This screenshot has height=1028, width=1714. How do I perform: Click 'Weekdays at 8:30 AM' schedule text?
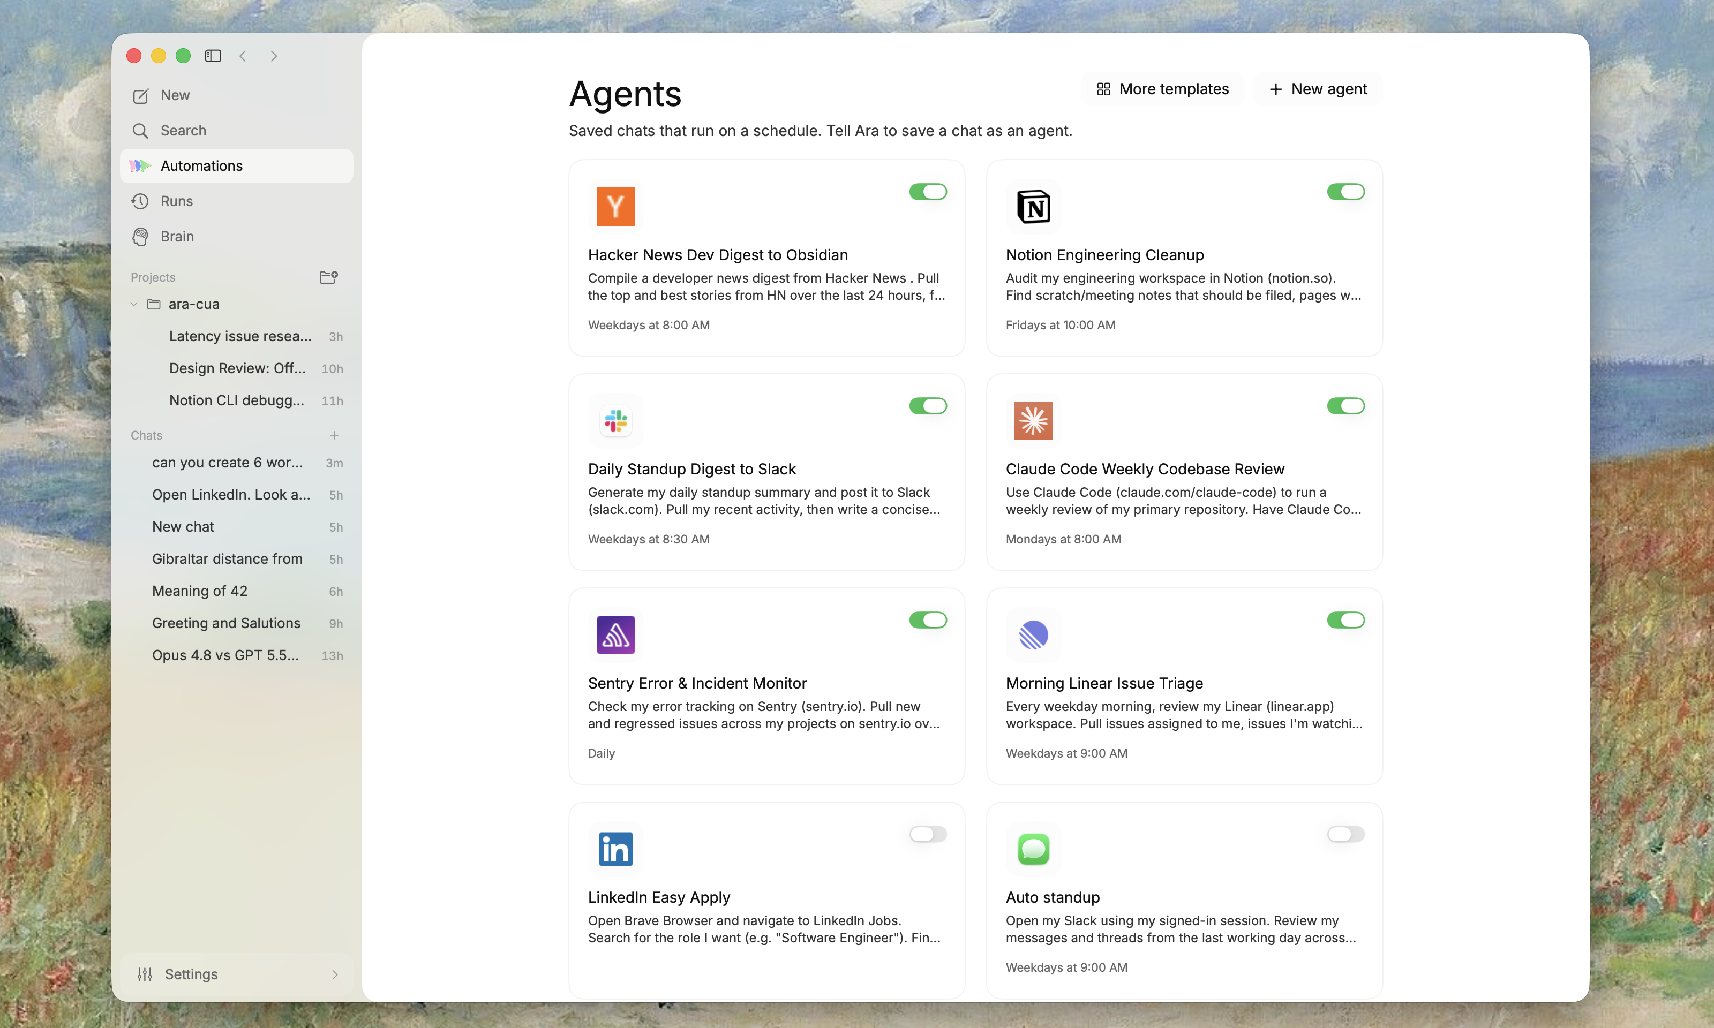(x=649, y=539)
